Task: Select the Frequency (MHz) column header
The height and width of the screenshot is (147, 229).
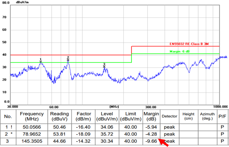Action: pyautogui.click(x=32, y=116)
